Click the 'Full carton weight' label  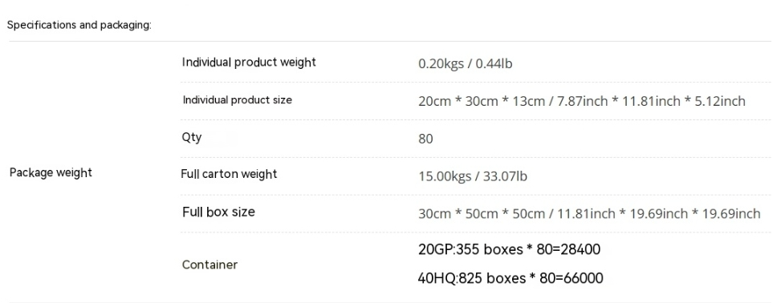pos(229,174)
